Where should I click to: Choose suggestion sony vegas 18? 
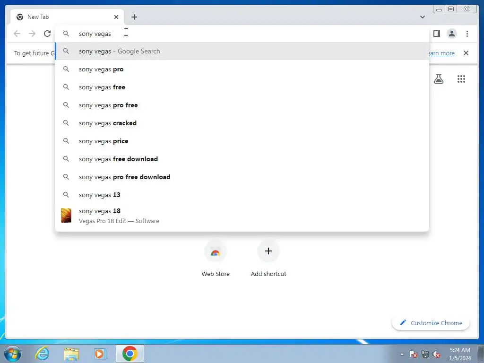(x=242, y=216)
